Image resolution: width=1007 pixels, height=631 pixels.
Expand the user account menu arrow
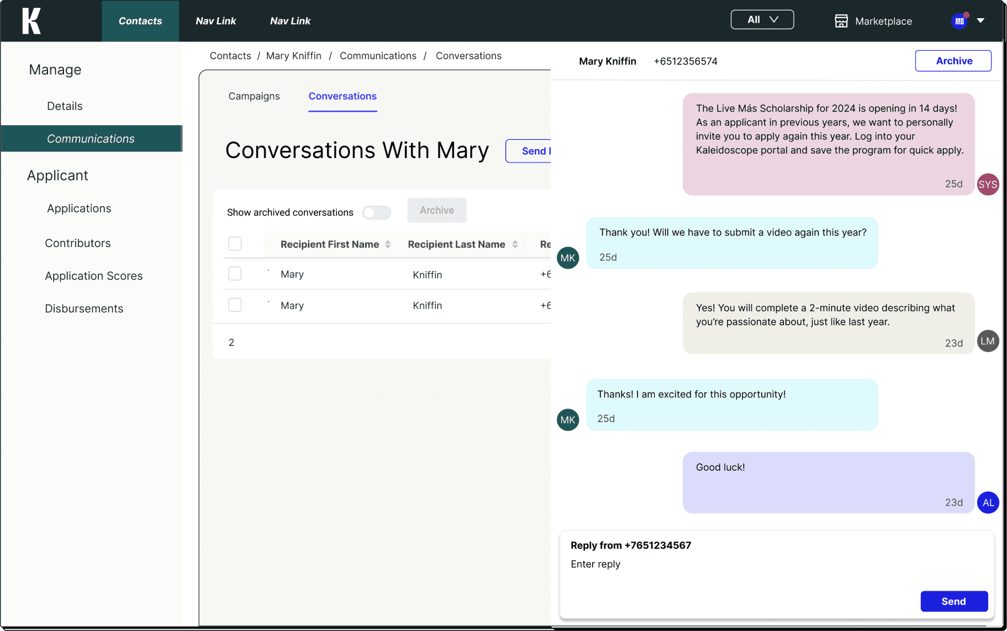click(x=980, y=21)
